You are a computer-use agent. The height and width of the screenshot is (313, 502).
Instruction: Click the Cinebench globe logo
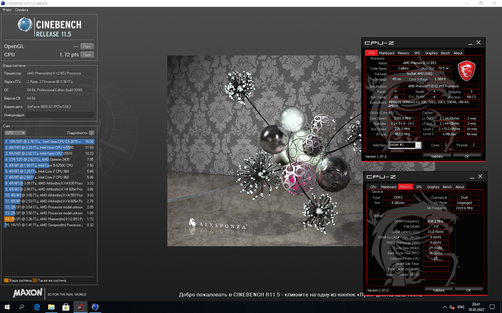pos(25,25)
